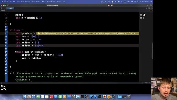Toggle the Xcode navigator sidebar button
The image size is (177, 100).
8,5
